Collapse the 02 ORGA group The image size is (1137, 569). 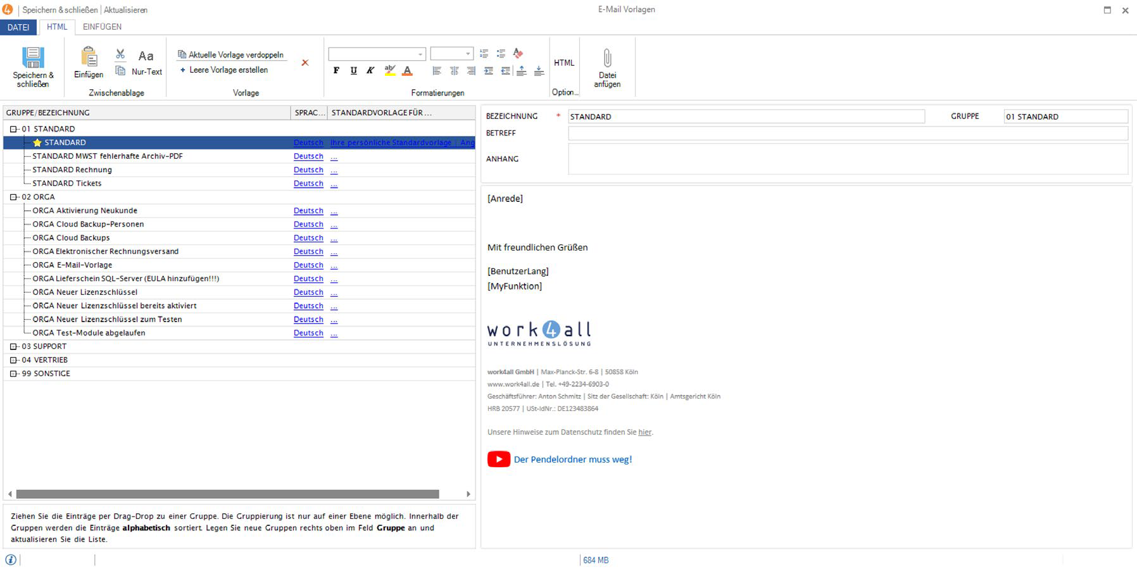(13, 197)
